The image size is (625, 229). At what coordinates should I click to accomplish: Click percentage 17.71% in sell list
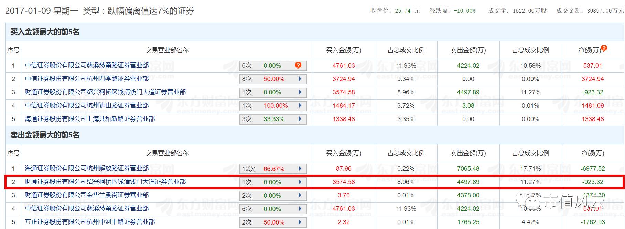pyautogui.click(x=530, y=169)
